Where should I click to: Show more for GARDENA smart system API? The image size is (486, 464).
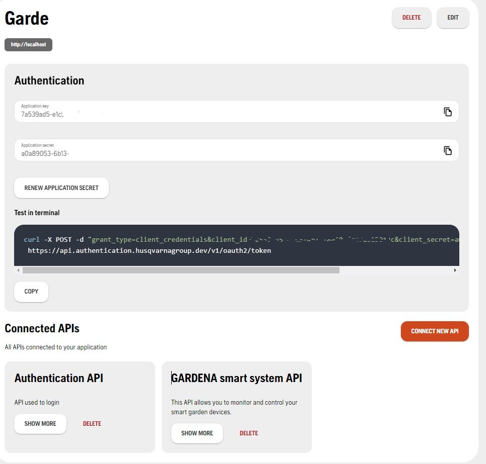197,433
